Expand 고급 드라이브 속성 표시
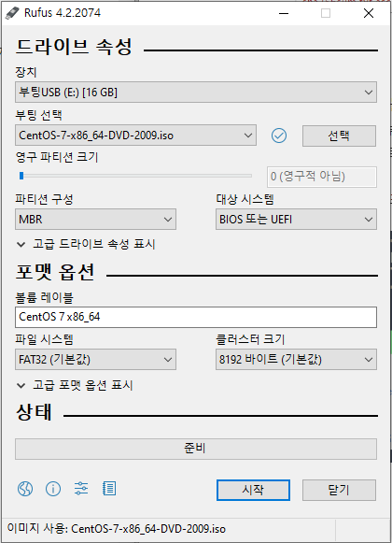392x543 pixels. (86, 244)
